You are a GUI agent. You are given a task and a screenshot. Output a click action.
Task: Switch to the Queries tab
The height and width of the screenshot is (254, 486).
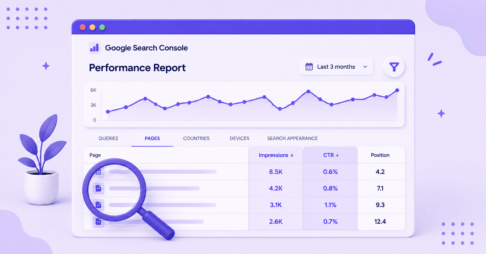click(108, 138)
